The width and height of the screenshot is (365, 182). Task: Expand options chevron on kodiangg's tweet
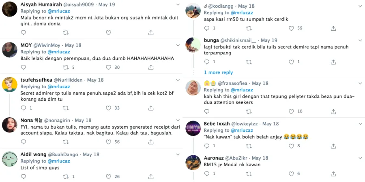click(360, 6)
